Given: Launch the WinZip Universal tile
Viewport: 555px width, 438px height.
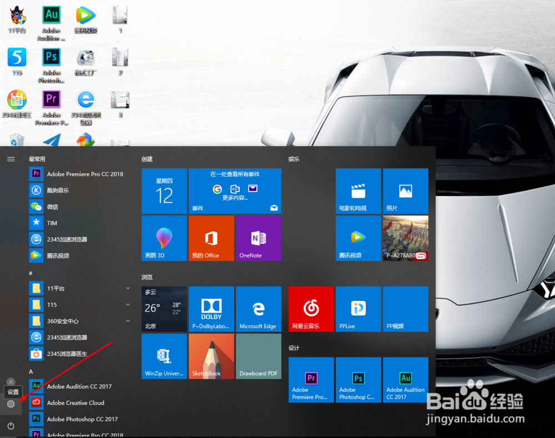Looking at the screenshot, I should (164, 356).
